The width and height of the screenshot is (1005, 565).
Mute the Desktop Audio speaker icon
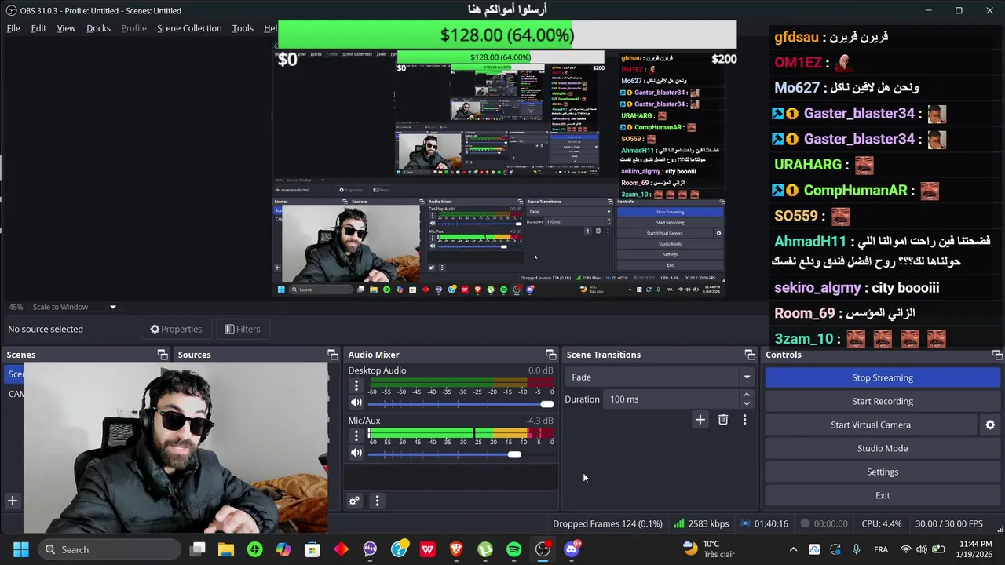356,403
